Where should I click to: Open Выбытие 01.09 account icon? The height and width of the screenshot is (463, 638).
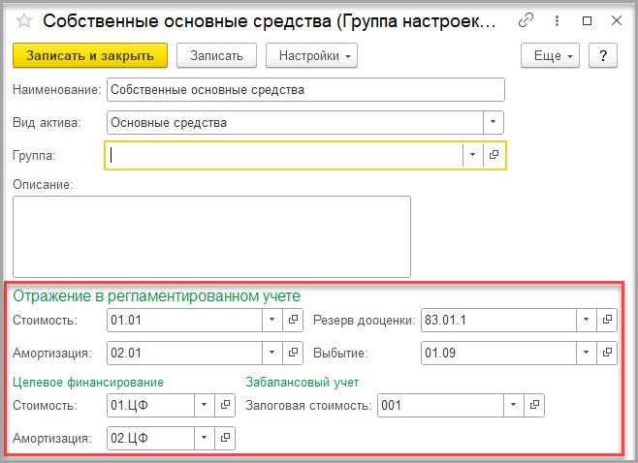point(607,353)
